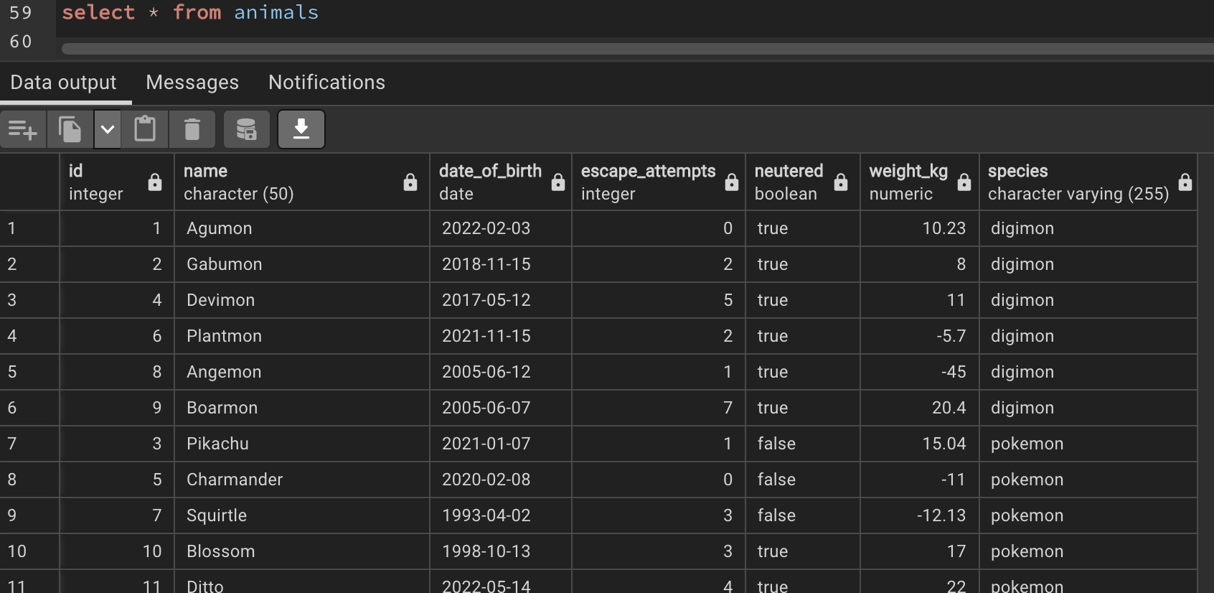Click Devimon's escape attempts value 5
Viewport: 1214px width, 593px height.
(x=659, y=300)
